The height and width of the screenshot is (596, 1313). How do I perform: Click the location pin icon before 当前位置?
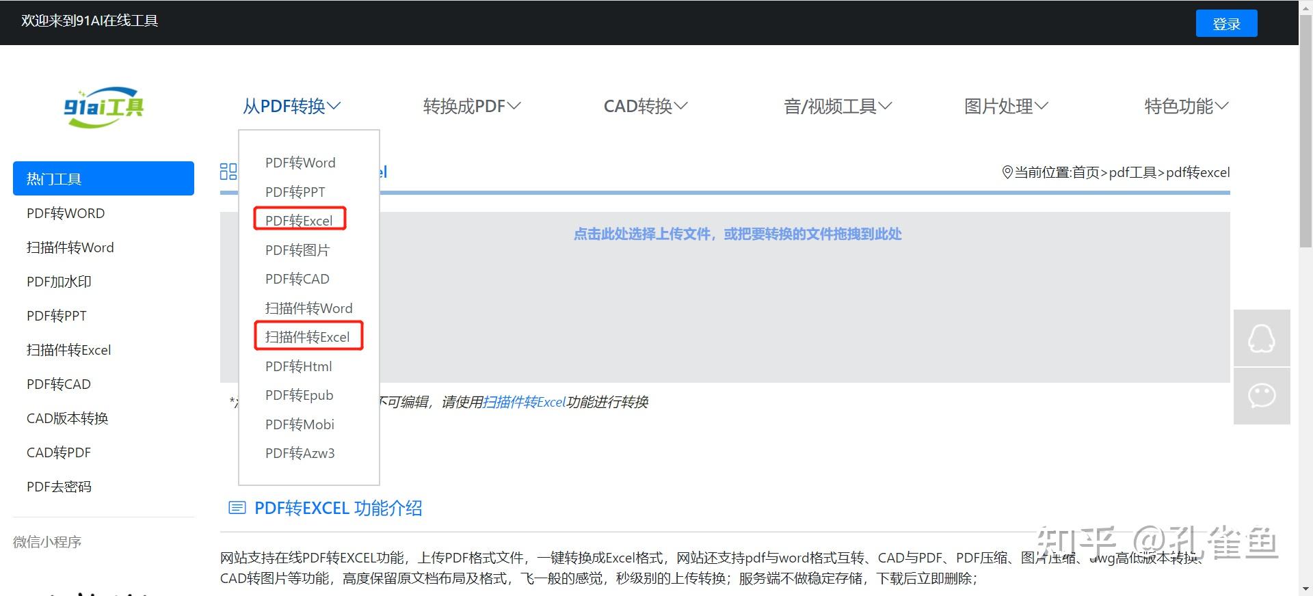pos(1007,172)
